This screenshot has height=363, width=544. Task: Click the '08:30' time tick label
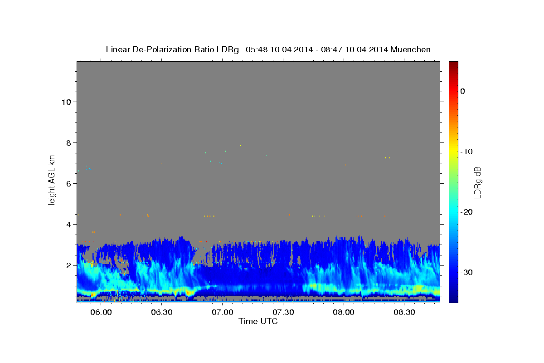click(404, 313)
